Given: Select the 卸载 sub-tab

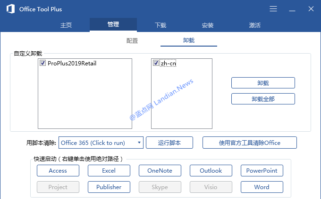Looking at the screenshot, I should (x=188, y=40).
